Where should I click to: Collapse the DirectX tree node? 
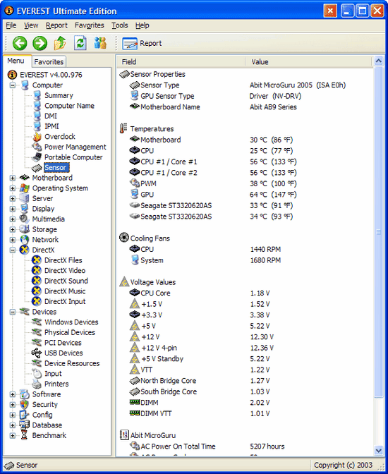[13, 250]
